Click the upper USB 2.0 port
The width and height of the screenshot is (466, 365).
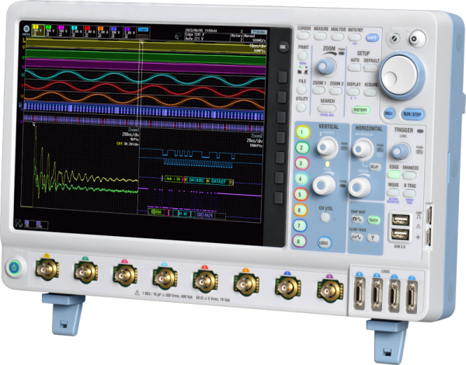coord(401,221)
